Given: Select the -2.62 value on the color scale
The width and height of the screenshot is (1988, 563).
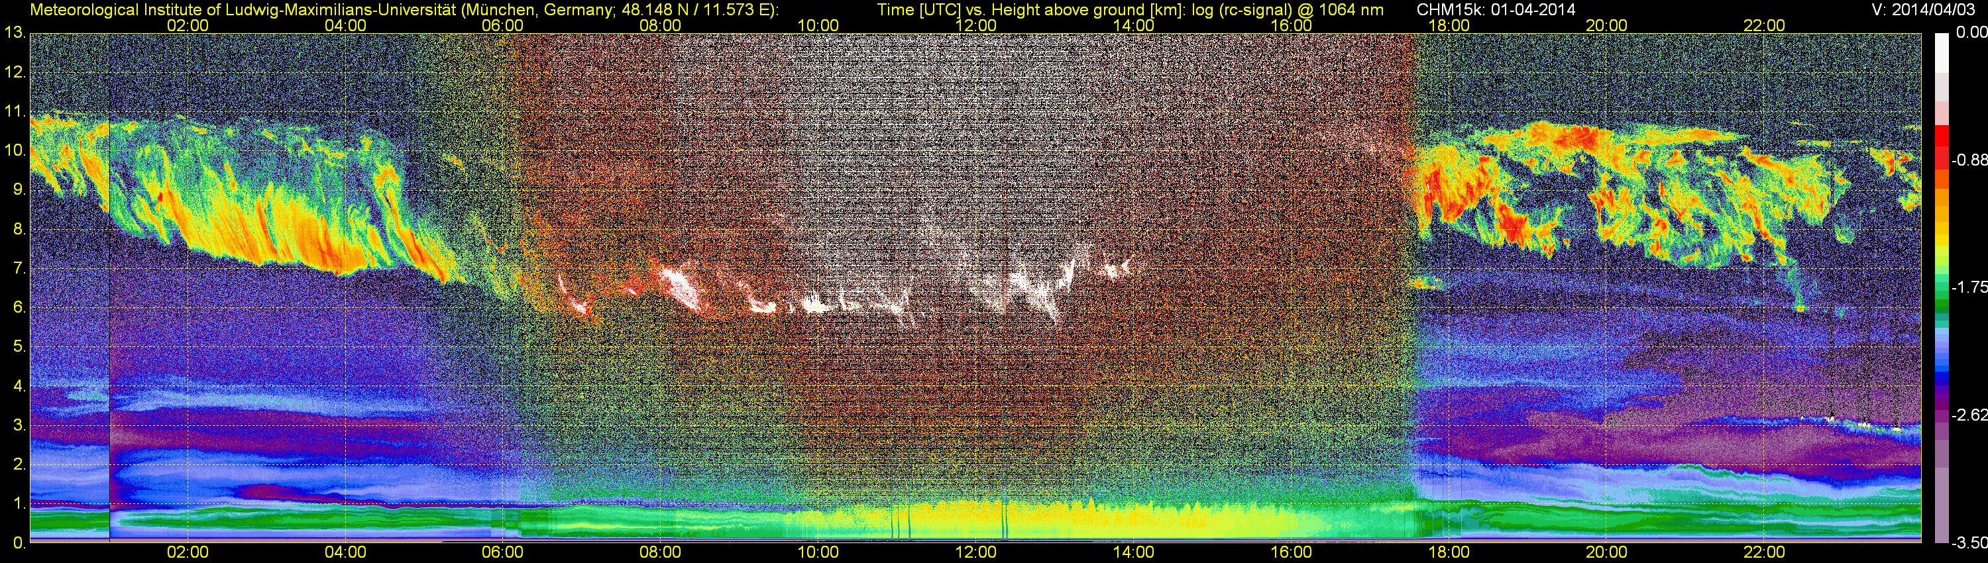Looking at the screenshot, I should [1969, 415].
